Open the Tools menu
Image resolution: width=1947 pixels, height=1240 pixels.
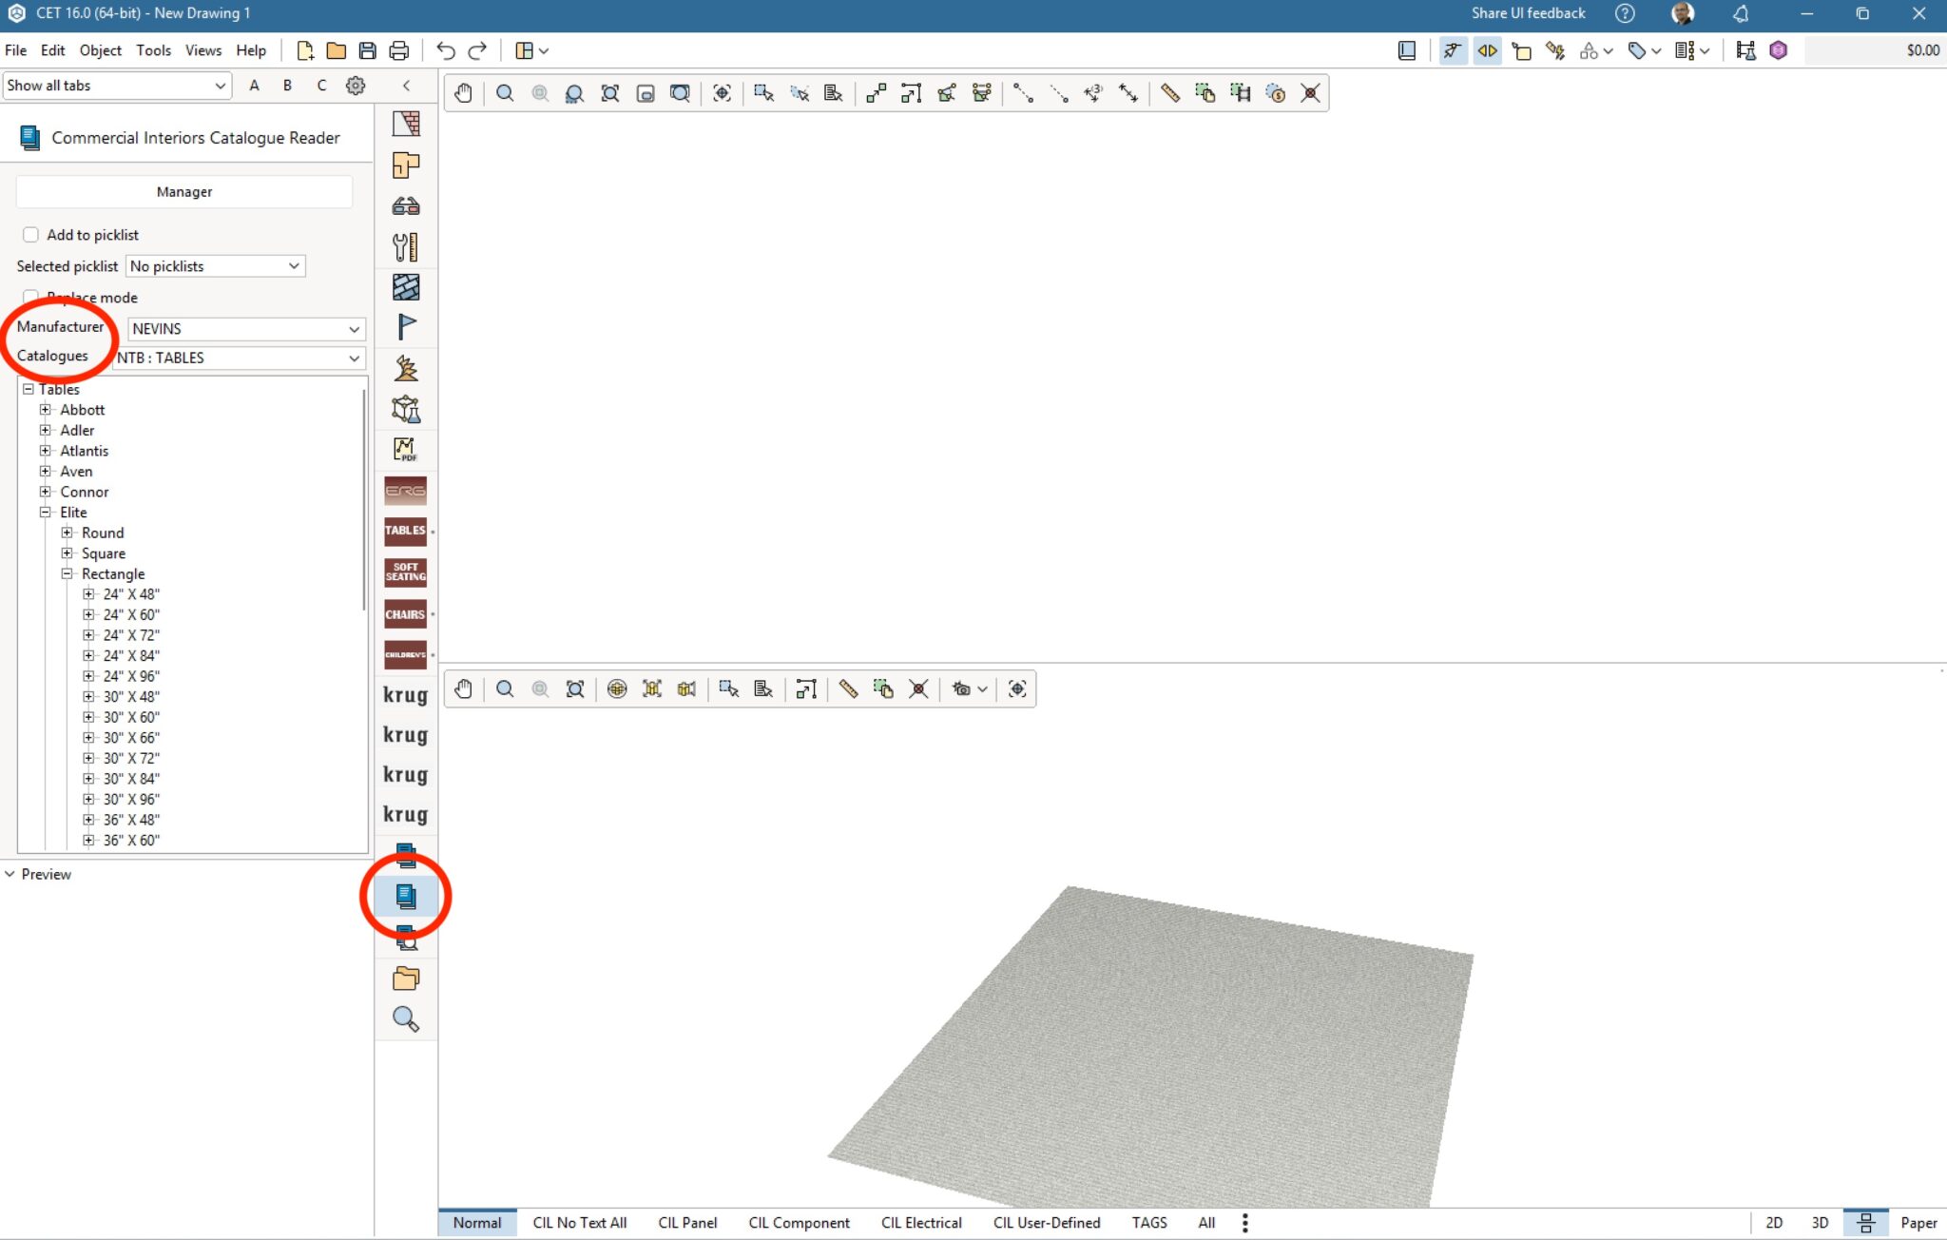coord(154,50)
